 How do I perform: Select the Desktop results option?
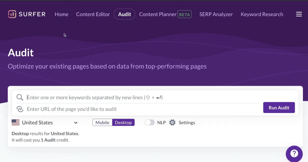coord(123,122)
